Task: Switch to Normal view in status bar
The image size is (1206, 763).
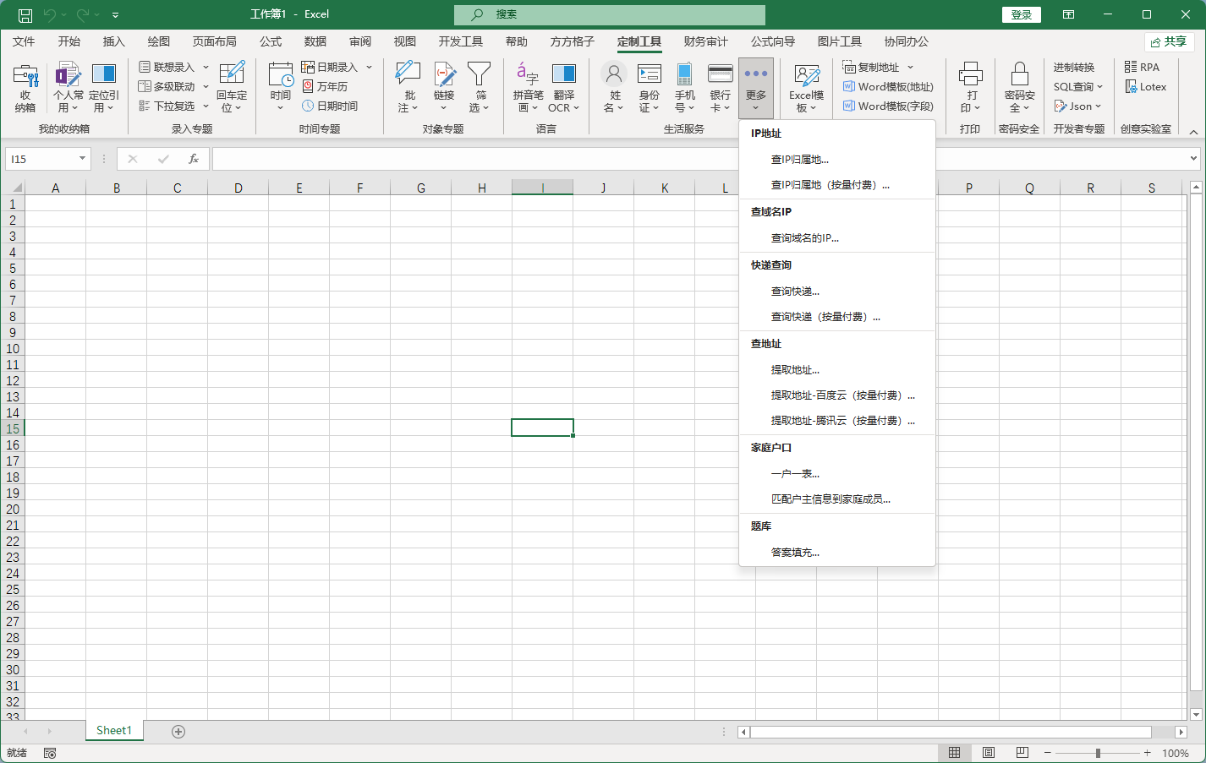Action: pos(954,753)
